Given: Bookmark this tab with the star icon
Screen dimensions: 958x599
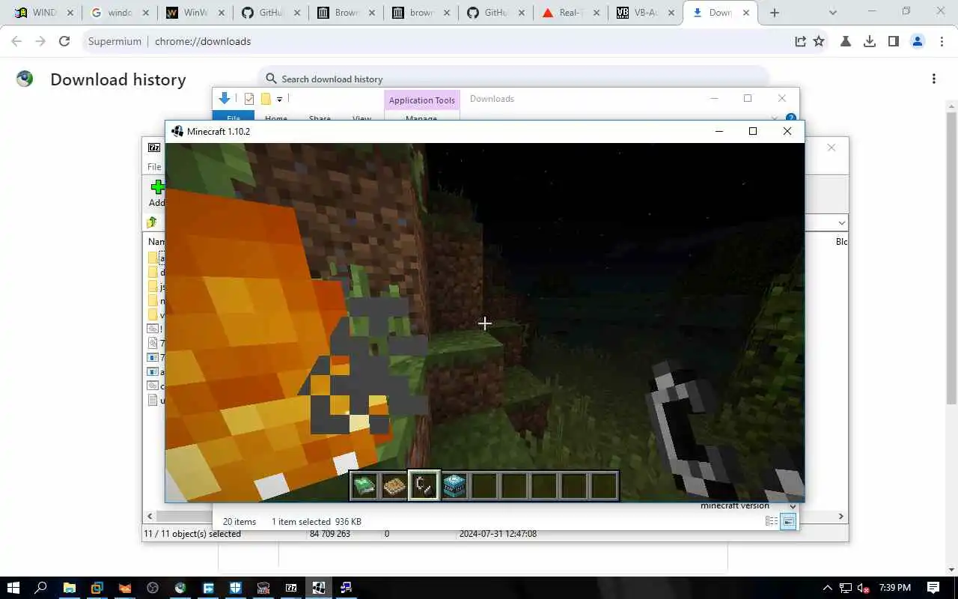Looking at the screenshot, I should [x=819, y=41].
